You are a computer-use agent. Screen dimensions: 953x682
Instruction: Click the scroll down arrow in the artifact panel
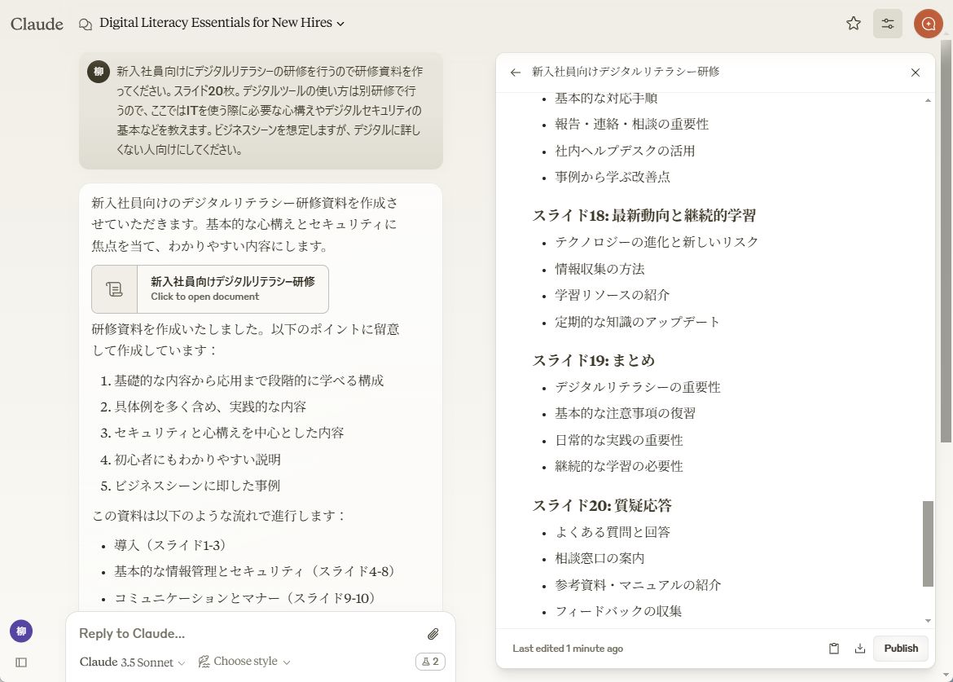point(928,621)
